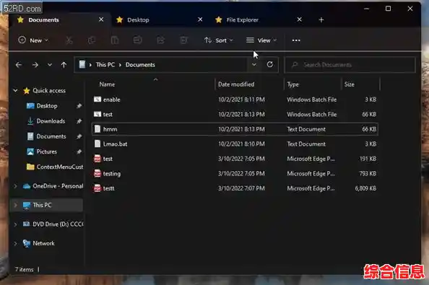
Task: Click the 793 KB size cell
Action: pos(368,173)
